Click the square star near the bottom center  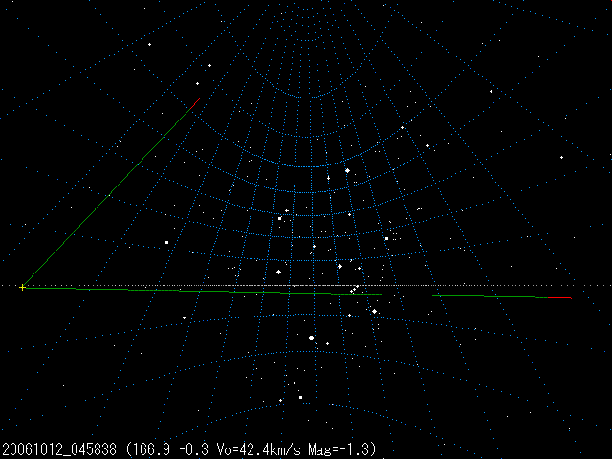[300, 396]
